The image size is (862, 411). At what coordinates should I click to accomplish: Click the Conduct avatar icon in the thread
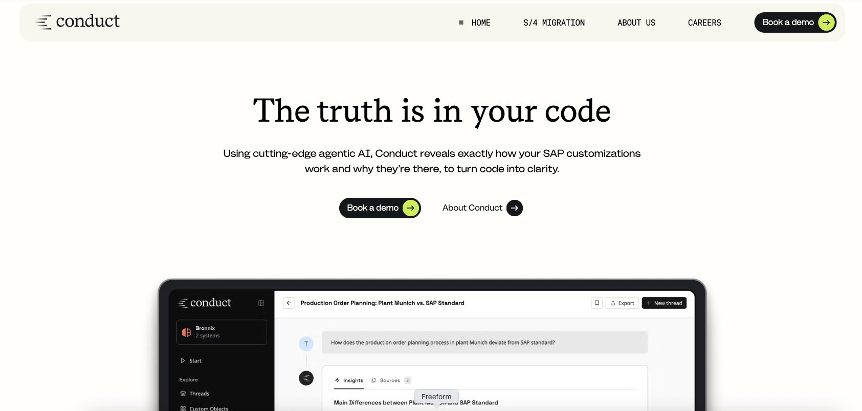click(306, 378)
